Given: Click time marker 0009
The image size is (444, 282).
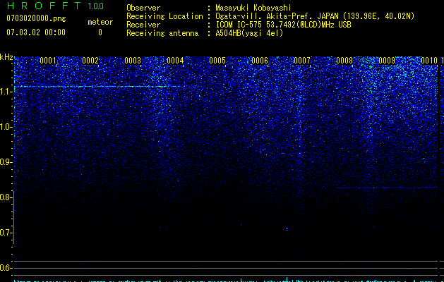Looking at the screenshot, I should coord(387,61).
